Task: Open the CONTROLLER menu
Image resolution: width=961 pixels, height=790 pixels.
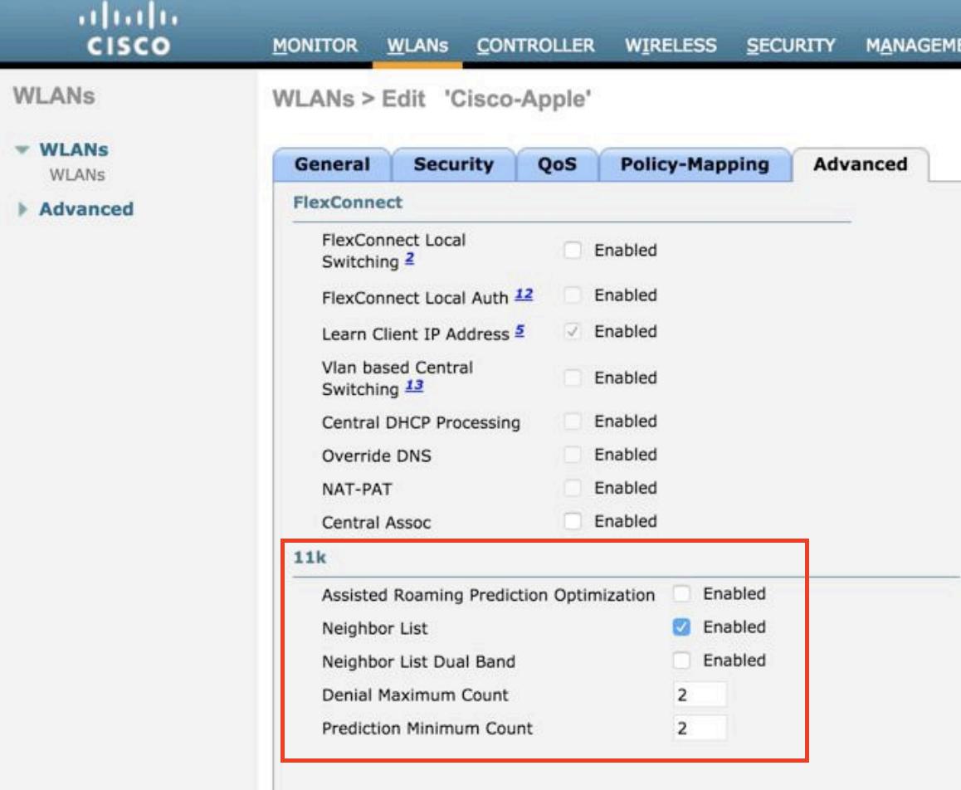Action: pos(535,46)
